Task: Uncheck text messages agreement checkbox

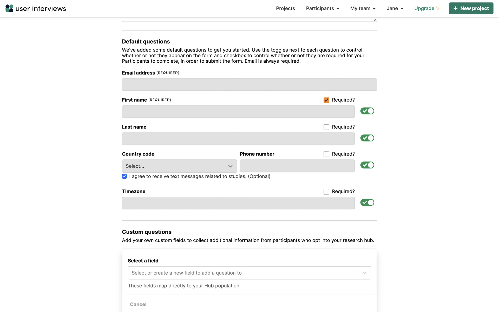Action: (124, 176)
